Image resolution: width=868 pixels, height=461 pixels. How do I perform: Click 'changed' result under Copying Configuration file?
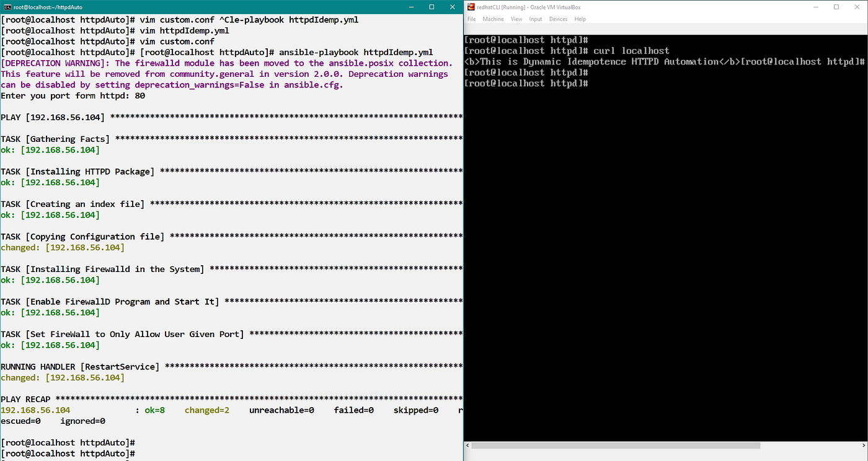click(x=62, y=247)
